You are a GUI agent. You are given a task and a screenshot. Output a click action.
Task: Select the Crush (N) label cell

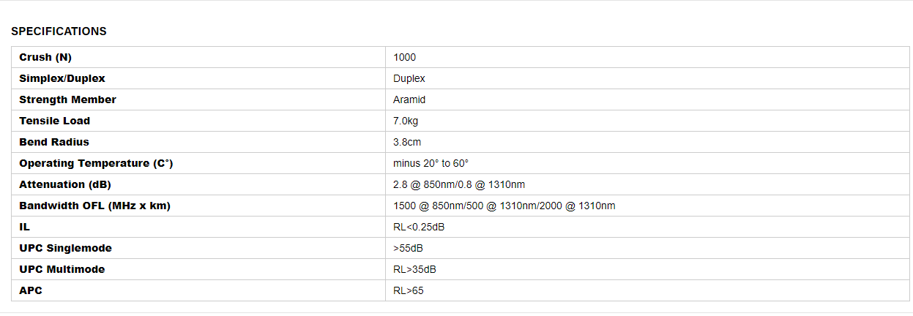point(198,57)
